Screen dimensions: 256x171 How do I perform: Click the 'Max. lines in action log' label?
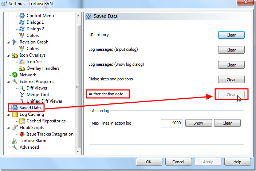pyautogui.click(x=111, y=123)
